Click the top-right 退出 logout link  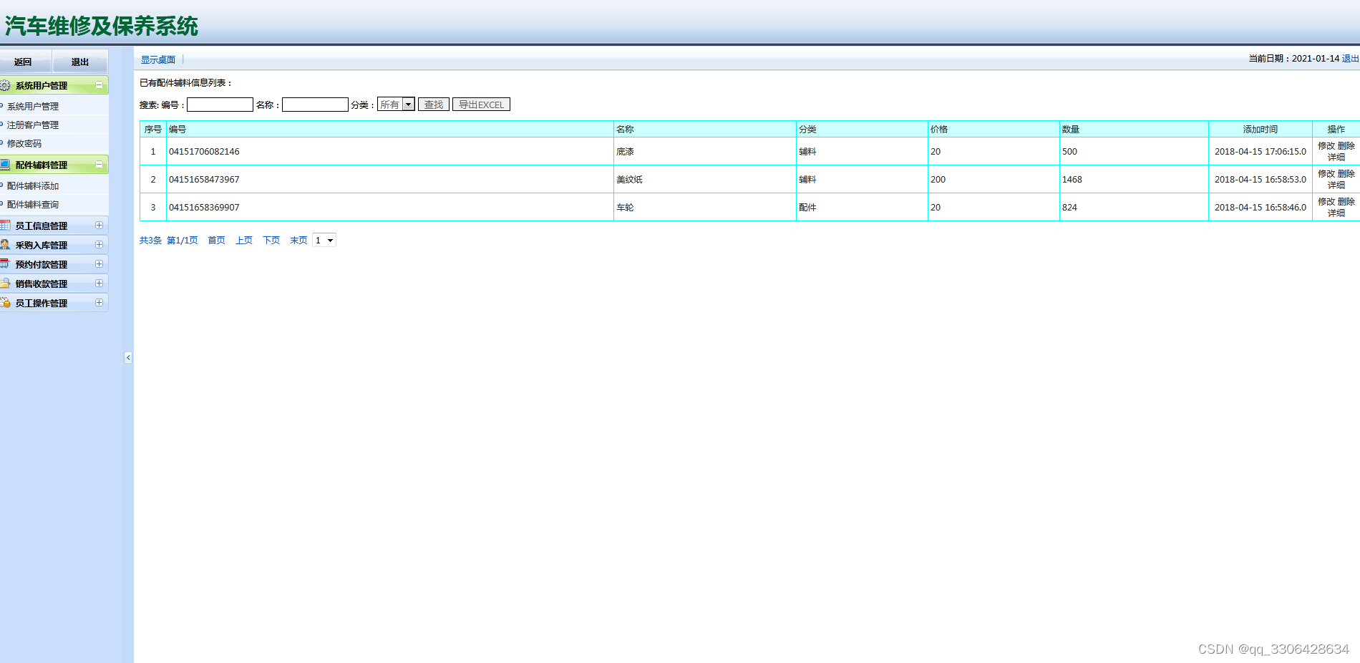(x=1350, y=59)
